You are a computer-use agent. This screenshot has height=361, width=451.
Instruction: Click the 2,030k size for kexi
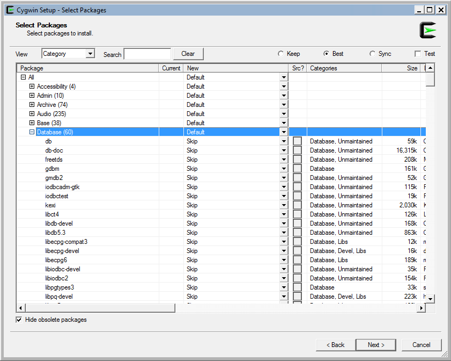coord(408,205)
